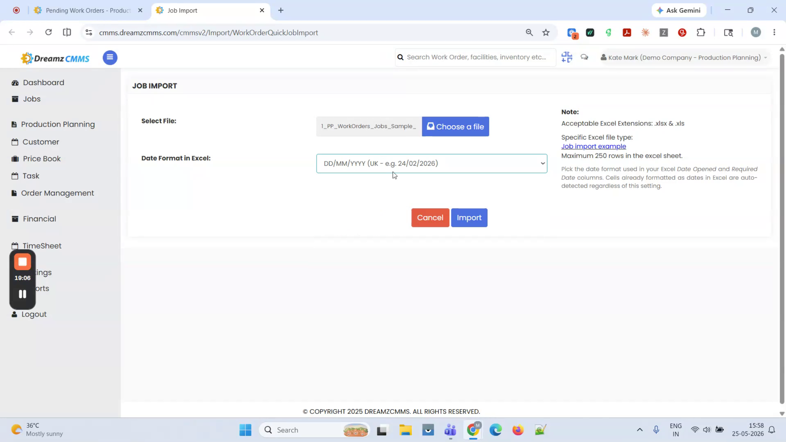Image resolution: width=786 pixels, height=442 pixels.
Task: Open Firefox from the taskbar
Action: click(x=518, y=430)
